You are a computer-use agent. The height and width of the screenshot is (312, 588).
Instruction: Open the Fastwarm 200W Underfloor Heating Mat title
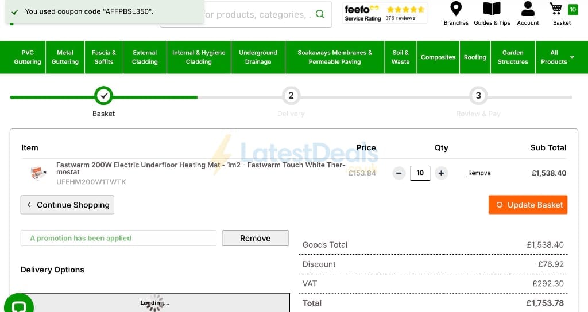200,169
